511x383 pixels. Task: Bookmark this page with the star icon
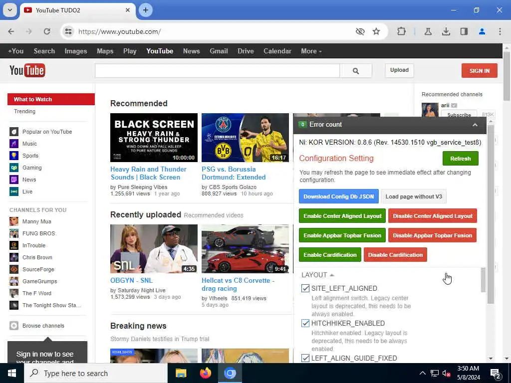[376, 31]
